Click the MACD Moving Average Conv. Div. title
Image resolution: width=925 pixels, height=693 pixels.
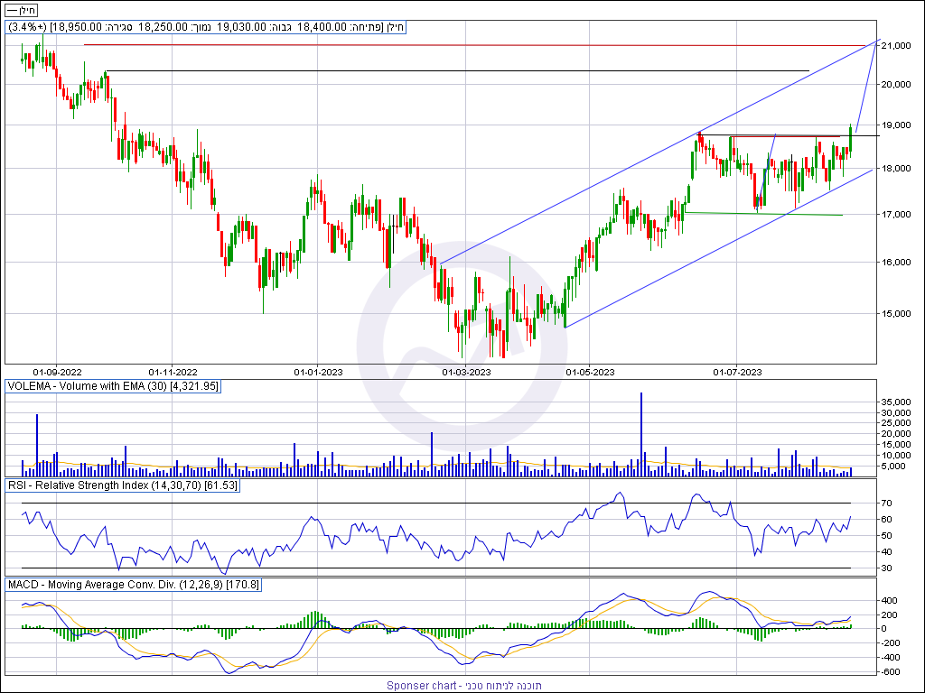pyautogui.click(x=134, y=585)
